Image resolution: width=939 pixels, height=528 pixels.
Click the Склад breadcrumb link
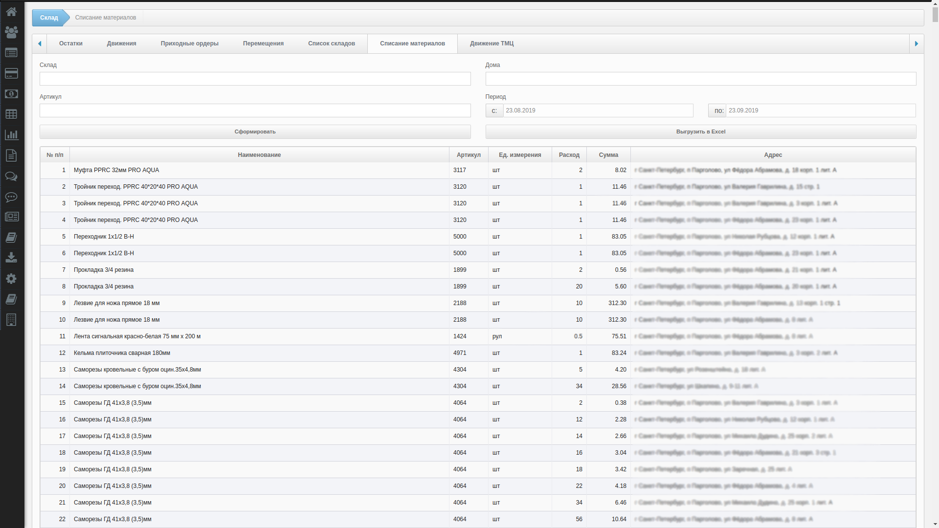point(48,18)
